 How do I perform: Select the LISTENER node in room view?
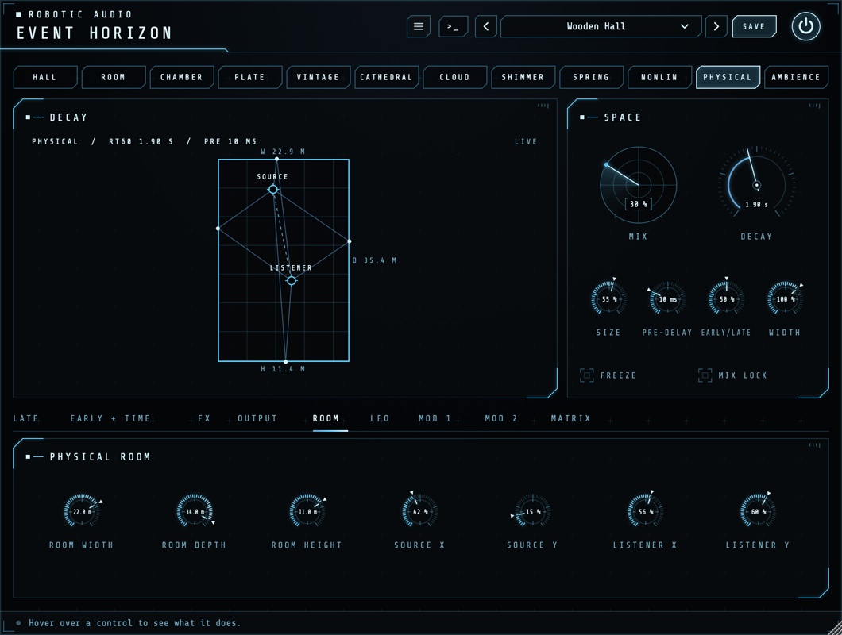tap(291, 281)
